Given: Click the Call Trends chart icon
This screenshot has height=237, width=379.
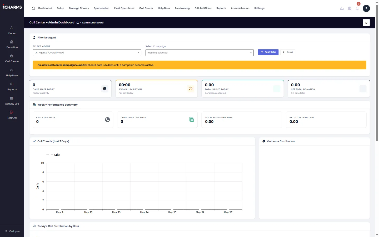Looking at the screenshot, I should click(x=34, y=141).
